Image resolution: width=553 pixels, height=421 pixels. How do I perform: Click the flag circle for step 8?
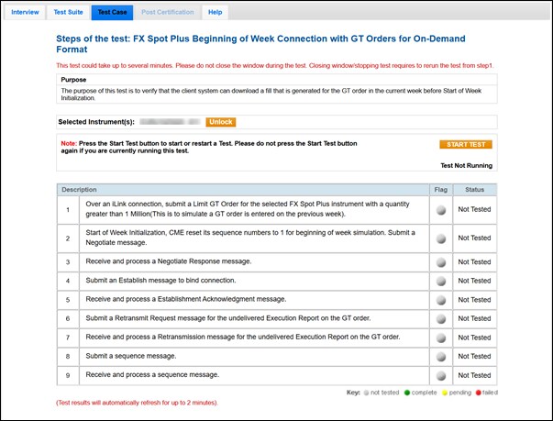[440, 357]
